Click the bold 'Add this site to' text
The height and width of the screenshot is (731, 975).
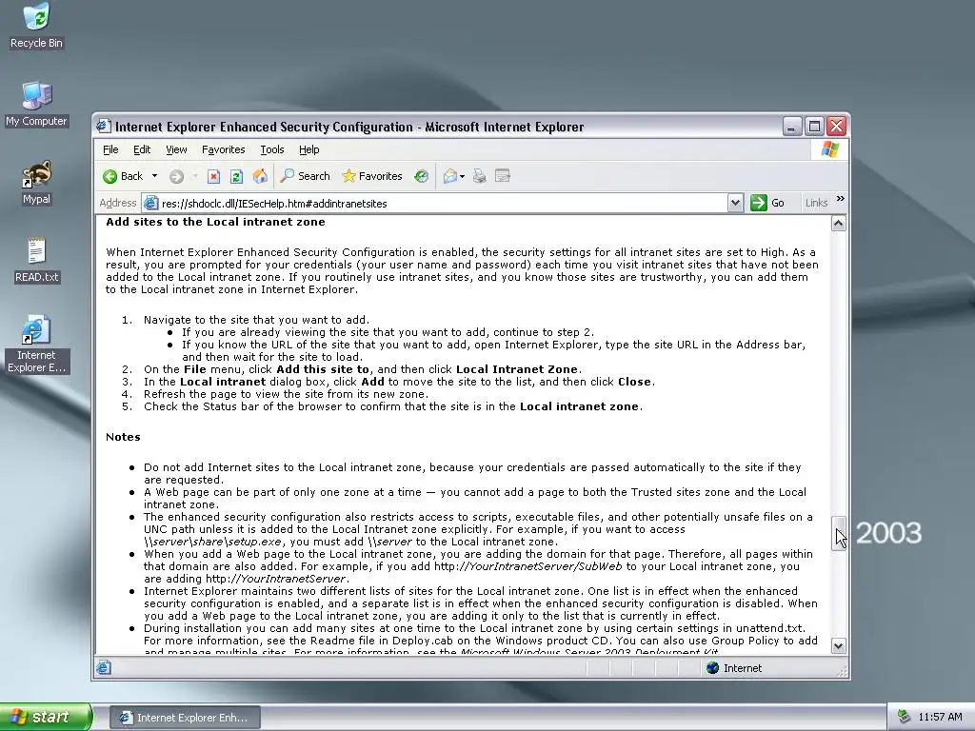pos(323,369)
